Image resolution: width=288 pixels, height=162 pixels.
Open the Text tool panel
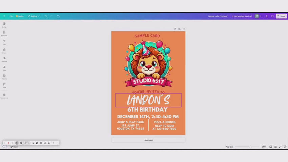[x=4, y=42]
